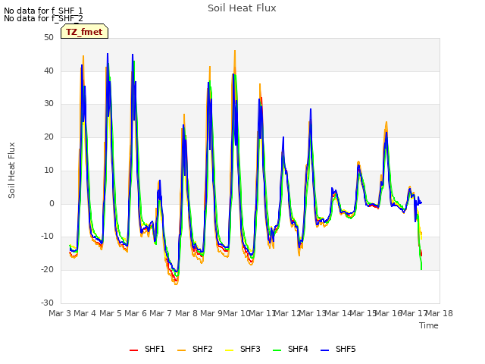Click the -10 y-axis tick label
The image size is (485, 364).
pos(47,237)
